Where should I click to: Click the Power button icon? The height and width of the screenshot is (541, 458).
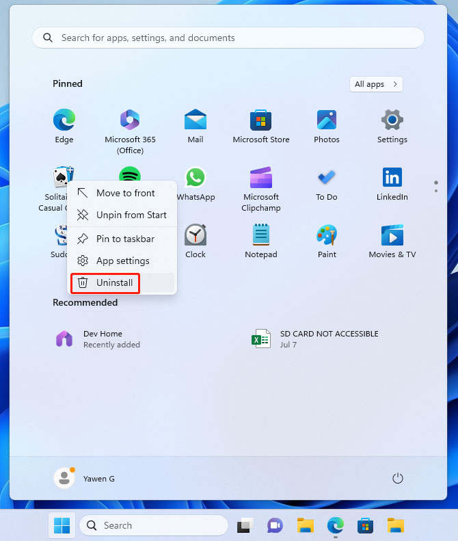coord(398,478)
